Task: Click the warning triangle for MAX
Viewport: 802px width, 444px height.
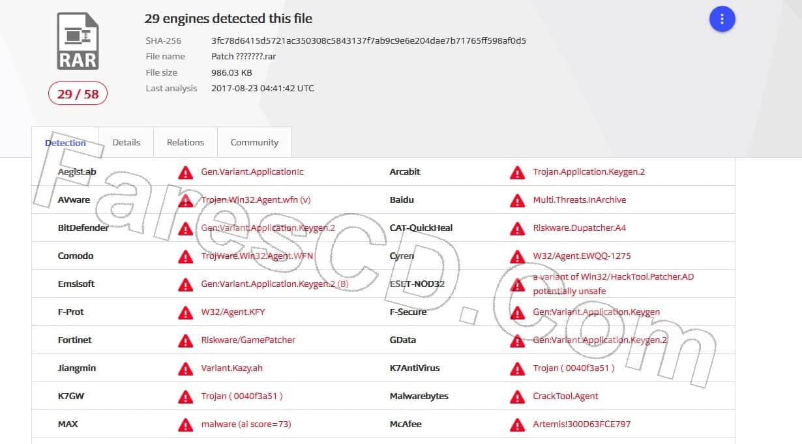Action: [x=186, y=424]
